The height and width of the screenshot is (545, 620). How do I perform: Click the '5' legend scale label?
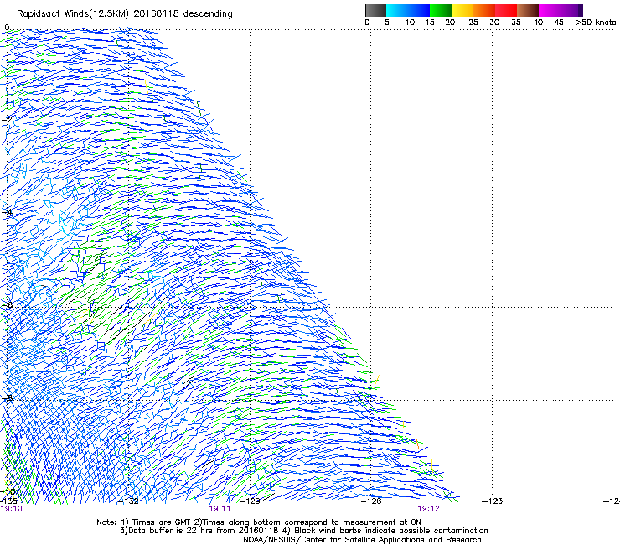(387, 23)
